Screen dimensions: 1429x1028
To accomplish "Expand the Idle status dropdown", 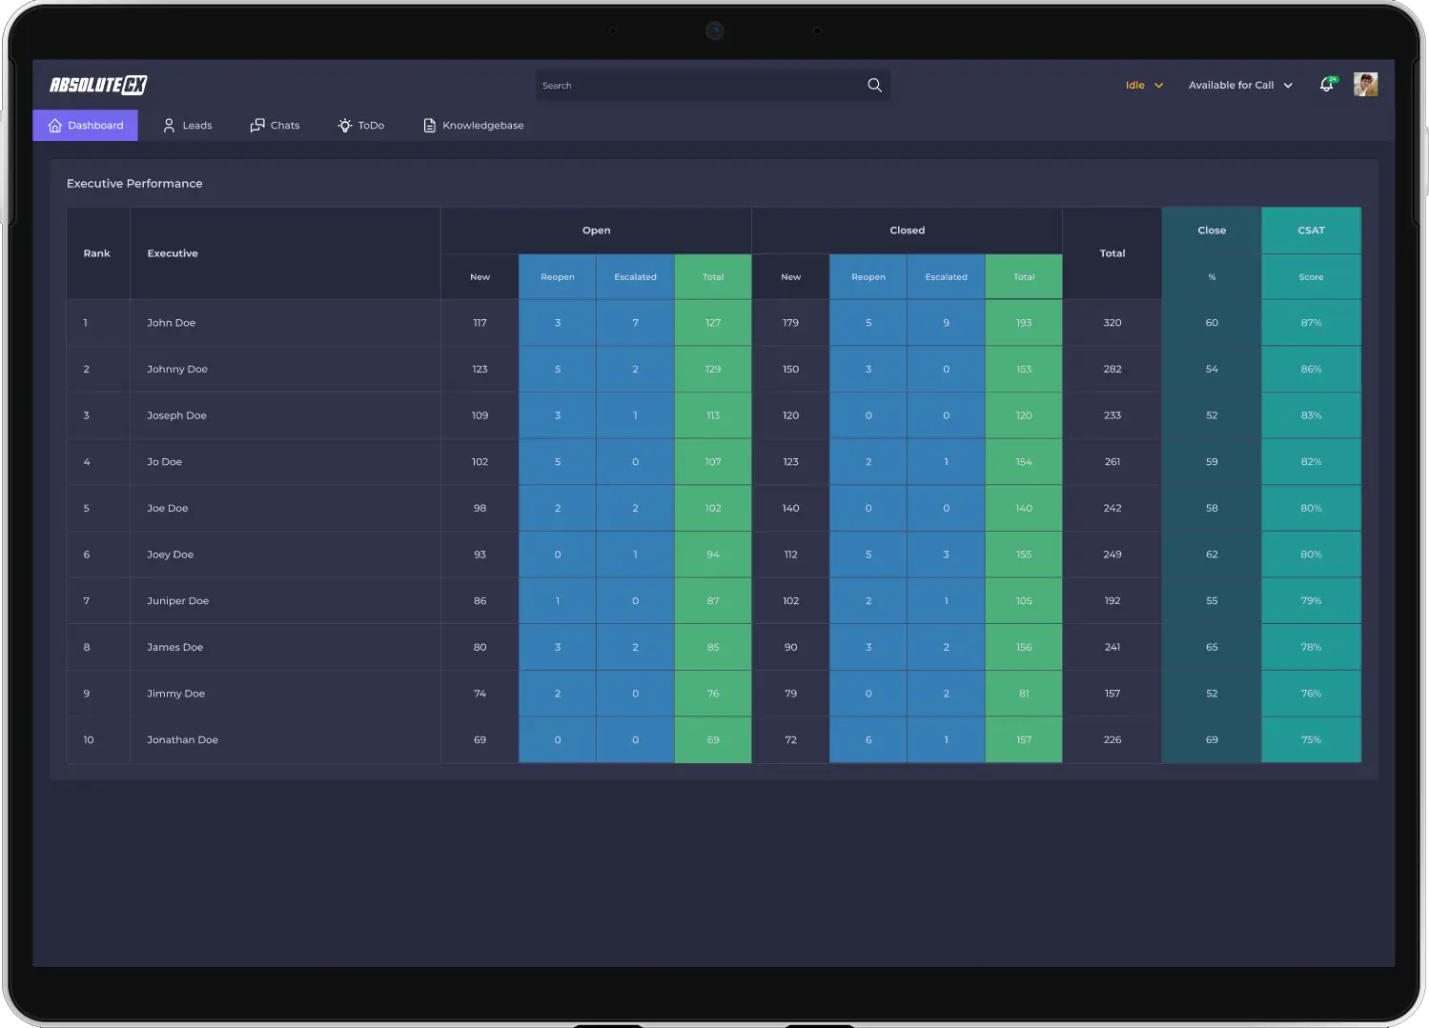I will tap(1144, 85).
